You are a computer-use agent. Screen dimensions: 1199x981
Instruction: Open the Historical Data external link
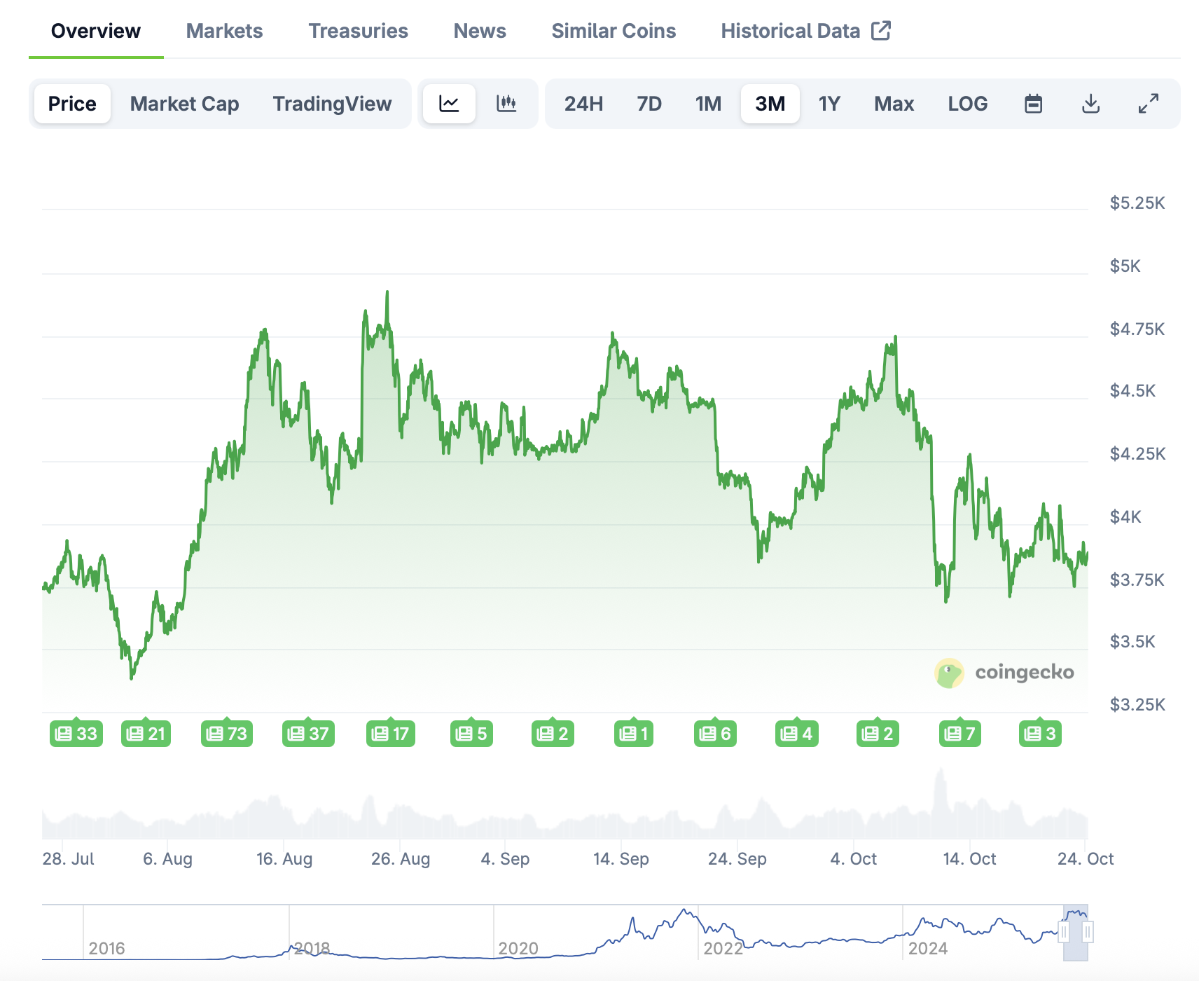coord(805,31)
